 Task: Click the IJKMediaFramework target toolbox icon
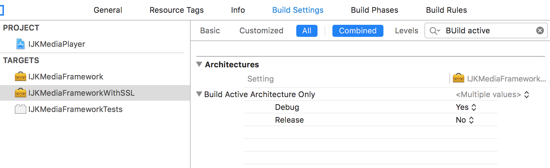(21, 77)
